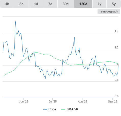Toggle the Price series legend label

click(52, 109)
